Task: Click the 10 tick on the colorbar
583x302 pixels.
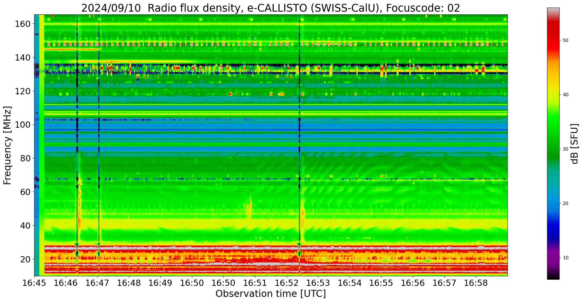Action: coord(565,258)
